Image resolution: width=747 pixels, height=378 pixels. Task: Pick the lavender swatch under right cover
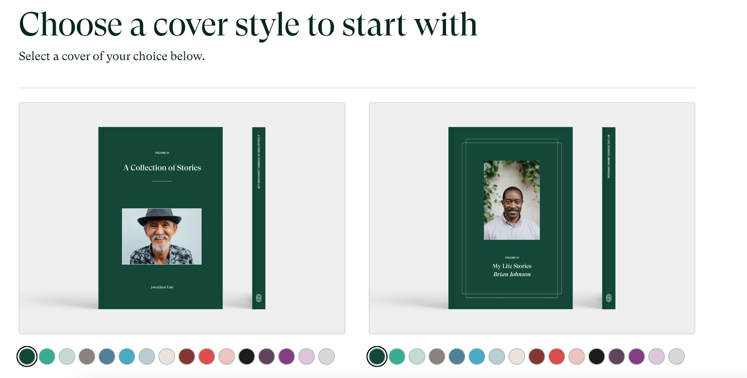[x=656, y=357]
